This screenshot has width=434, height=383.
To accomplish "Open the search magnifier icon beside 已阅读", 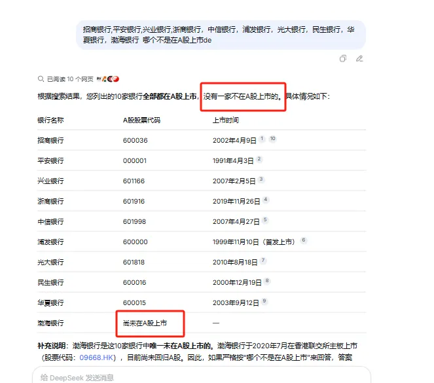I will (41, 79).
